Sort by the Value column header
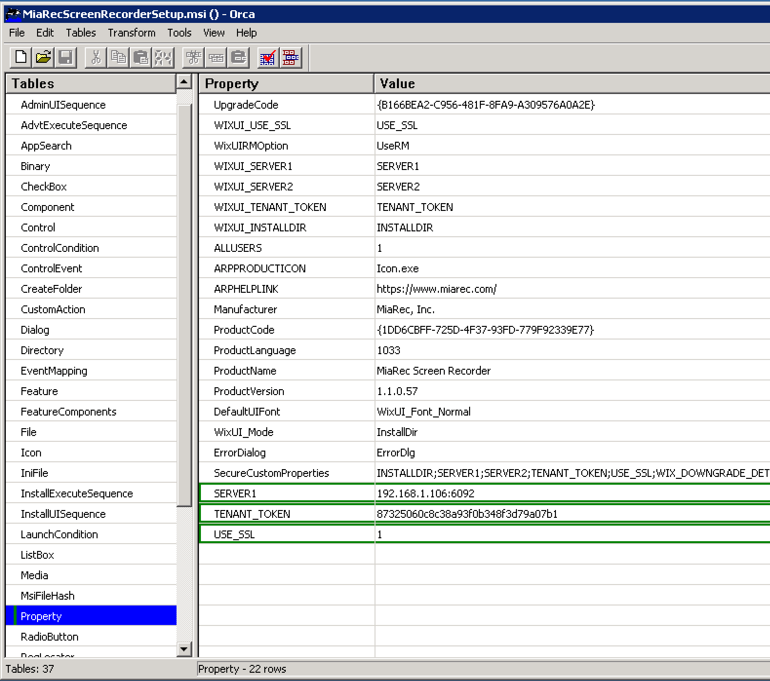The image size is (770, 681). tap(572, 83)
